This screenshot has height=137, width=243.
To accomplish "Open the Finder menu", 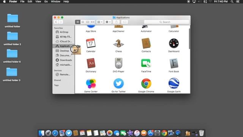I will point(13,2).
